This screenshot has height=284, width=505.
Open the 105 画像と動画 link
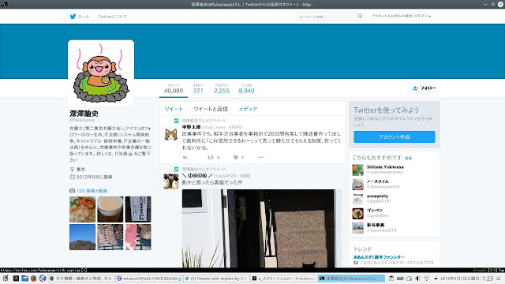[92, 191]
